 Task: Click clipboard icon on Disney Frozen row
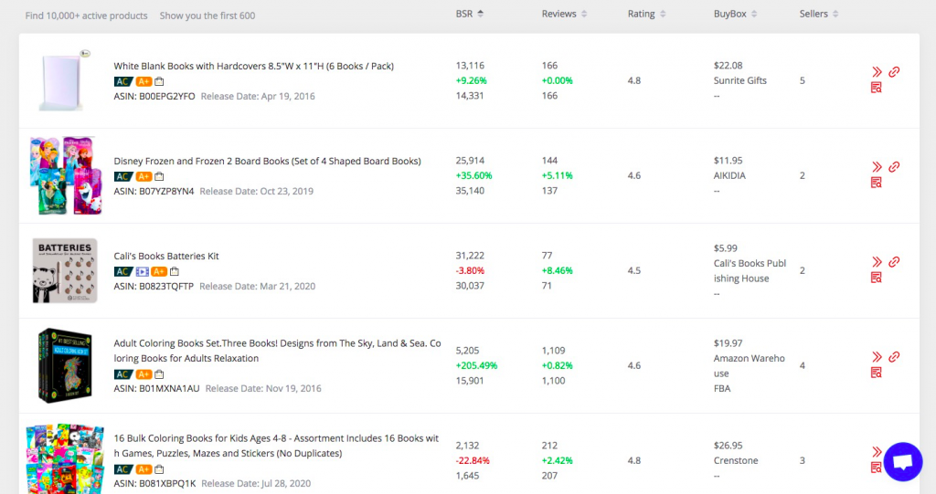[159, 176]
